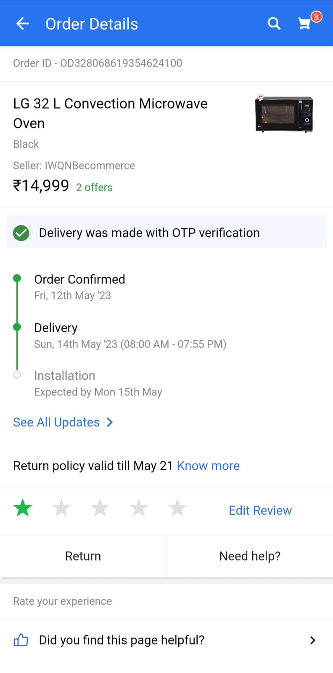Open search with the magnifier icon
Viewport: 333px width, 673px height.
(x=274, y=24)
